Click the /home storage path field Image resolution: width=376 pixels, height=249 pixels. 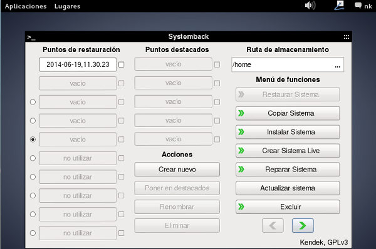click(x=288, y=64)
